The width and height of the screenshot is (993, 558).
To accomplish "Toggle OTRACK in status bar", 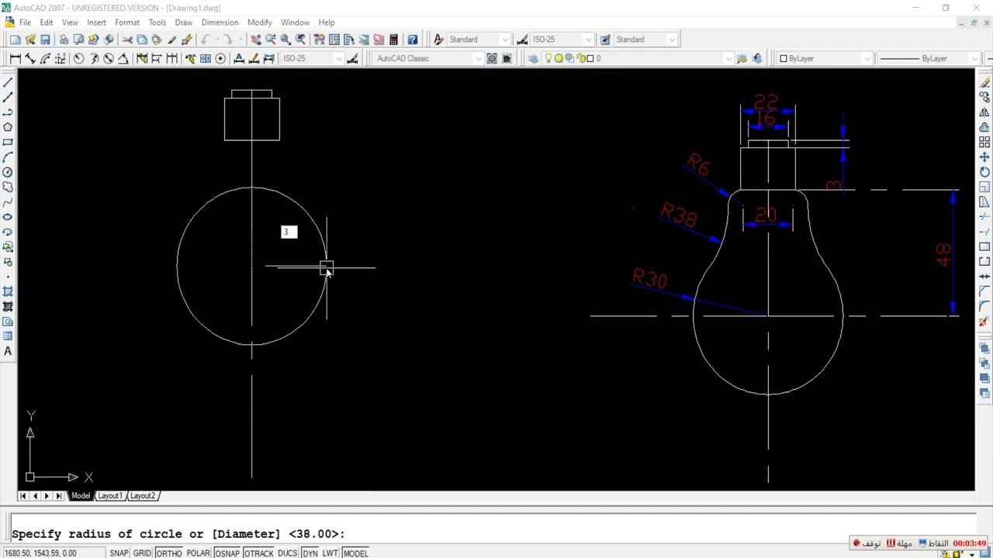I will coord(258,553).
